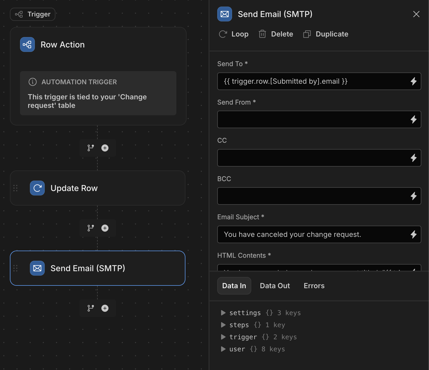
Task: Open bindings for Email Subject field
Action: tap(413, 234)
